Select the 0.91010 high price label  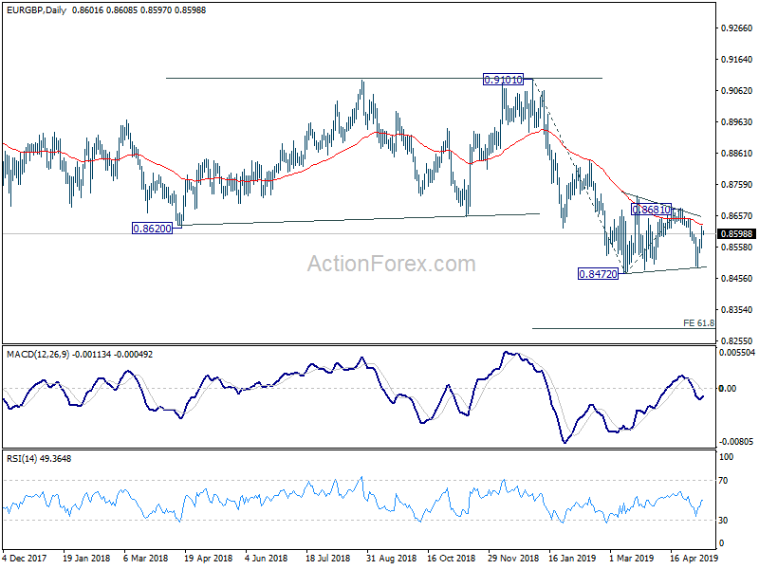pos(504,80)
